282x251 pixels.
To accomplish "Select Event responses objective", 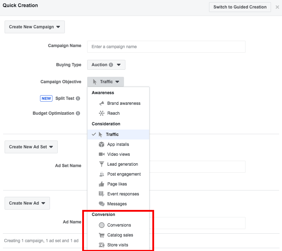I will coord(118,194).
